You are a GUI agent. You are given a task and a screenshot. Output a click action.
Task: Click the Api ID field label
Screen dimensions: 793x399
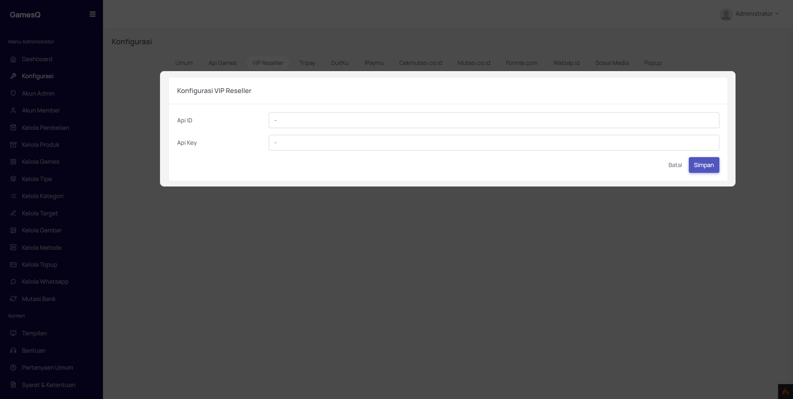pyautogui.click(x=185, y=120)
